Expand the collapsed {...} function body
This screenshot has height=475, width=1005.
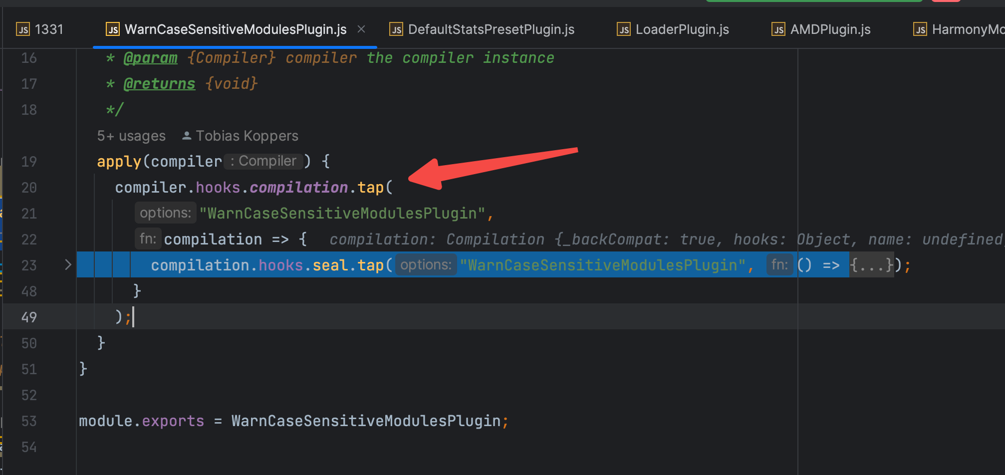tap(871, 265)
